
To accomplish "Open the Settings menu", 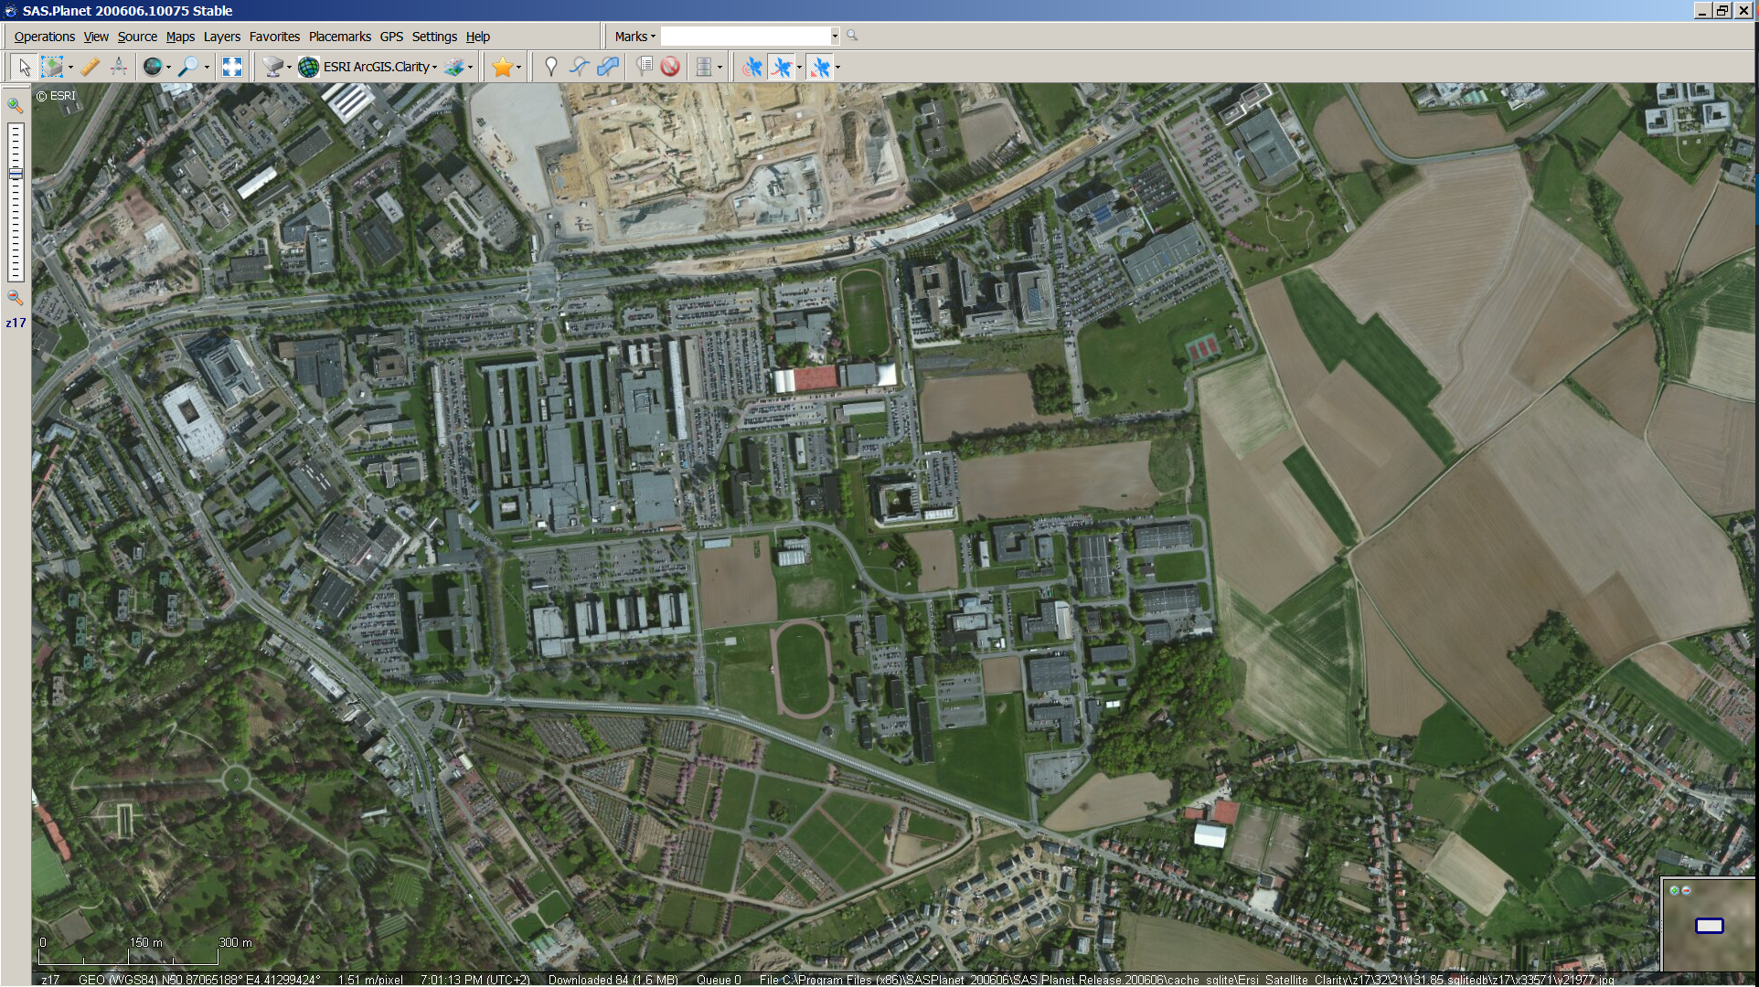I will tap(433, 37).
